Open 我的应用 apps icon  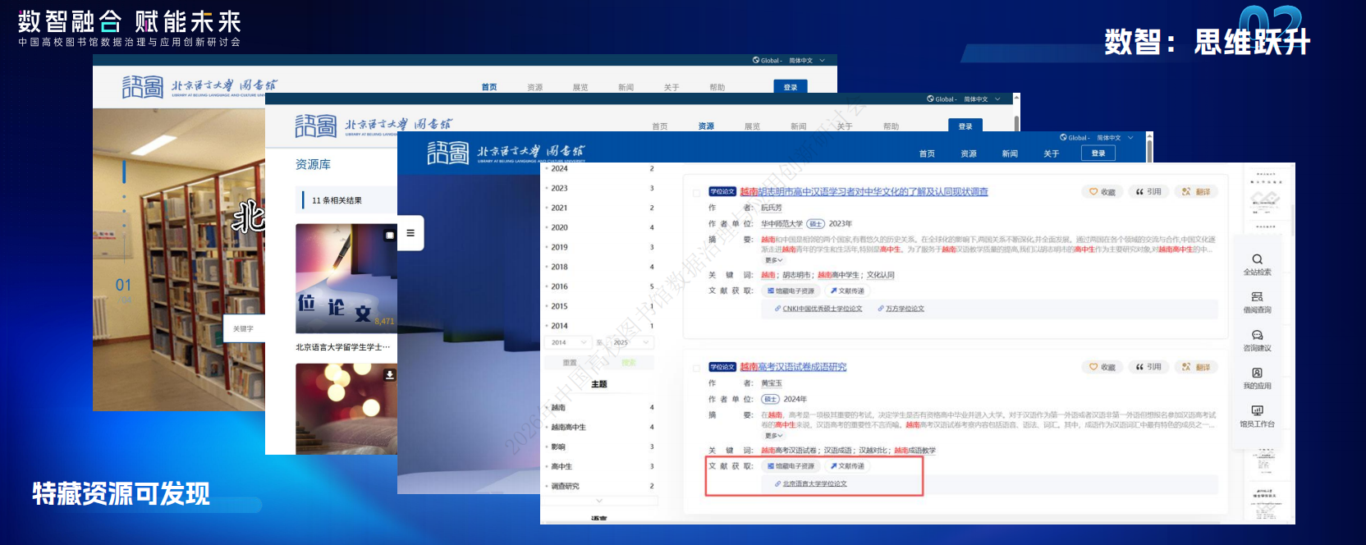tap(1257, 373)
